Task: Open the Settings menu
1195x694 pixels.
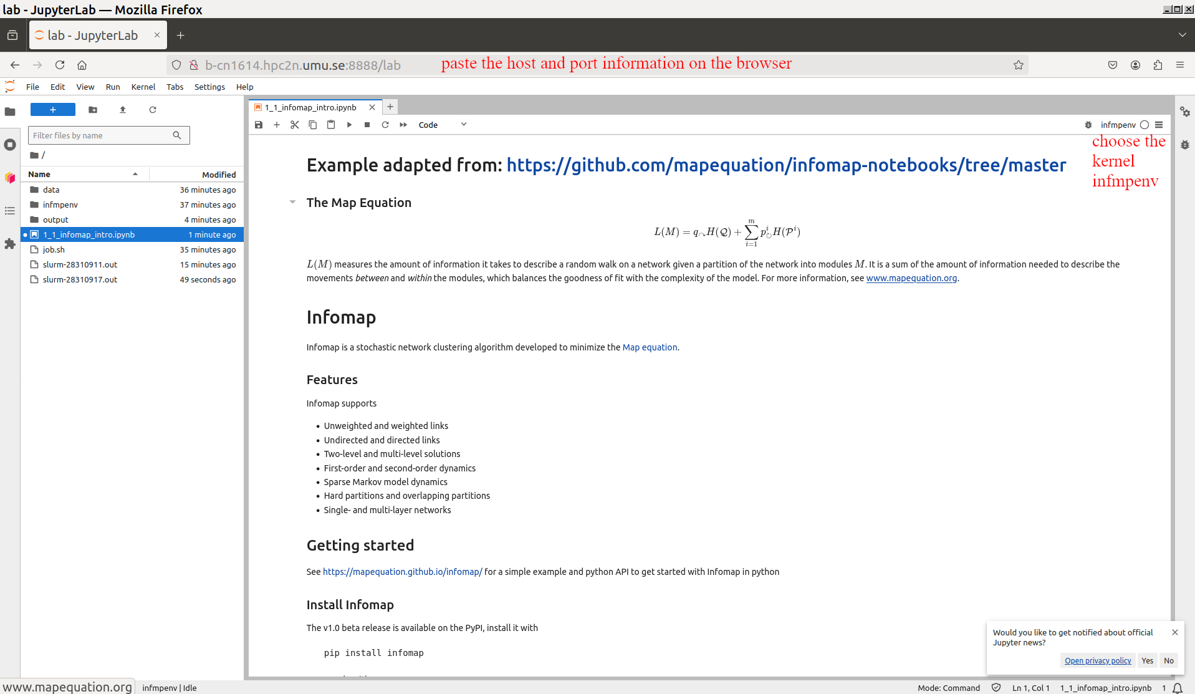Action: coord(209,87)
